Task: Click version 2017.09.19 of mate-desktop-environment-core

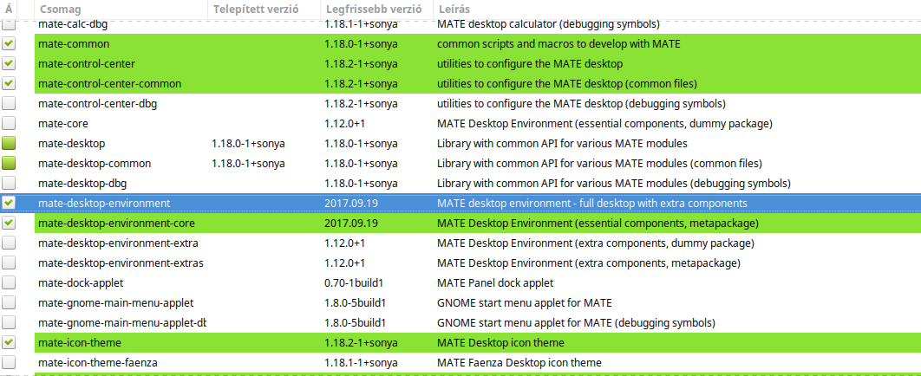Action: point(351,224)
